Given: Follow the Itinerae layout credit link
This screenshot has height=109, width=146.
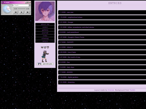Looking at the screenshot, I should click(x=111, y=90).
